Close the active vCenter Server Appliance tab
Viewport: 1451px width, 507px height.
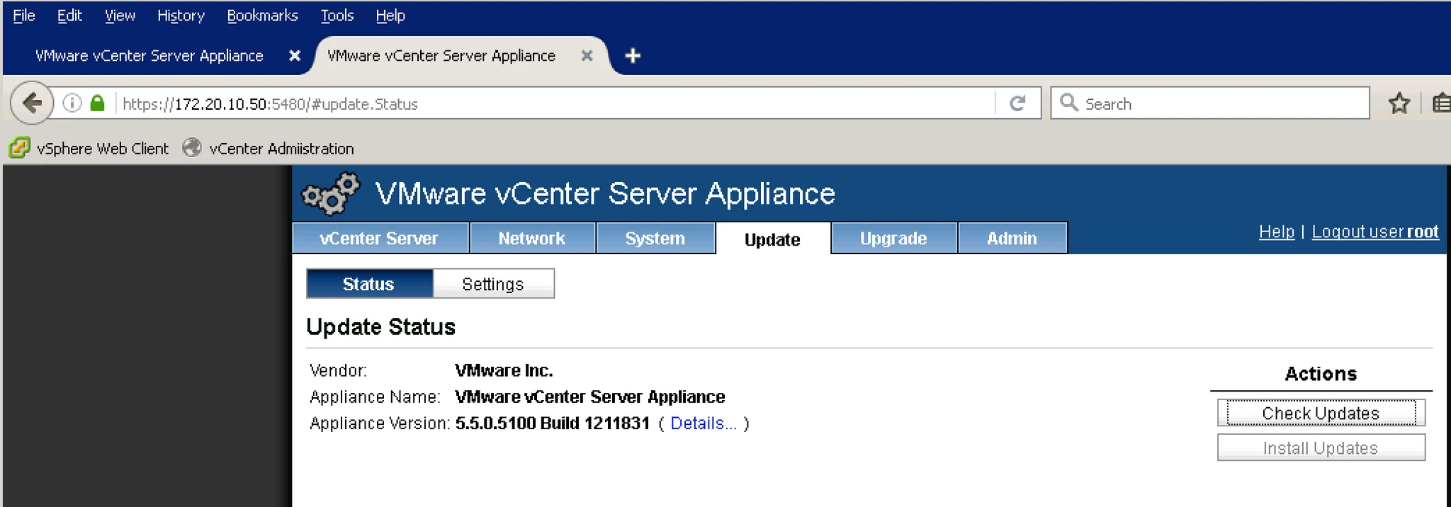[587, 55]
